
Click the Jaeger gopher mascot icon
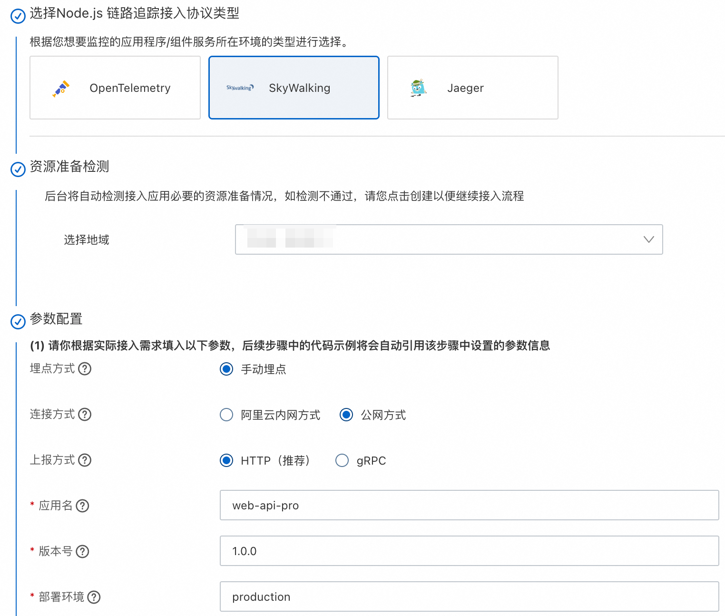(x=417, y=88)
